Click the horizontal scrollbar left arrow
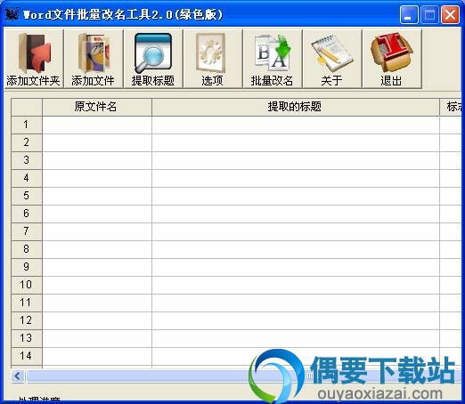The image size is (465, 404). [18, 376]
